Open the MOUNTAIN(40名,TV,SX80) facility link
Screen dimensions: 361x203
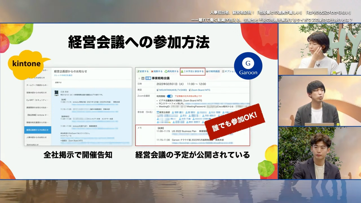(172, 90)
